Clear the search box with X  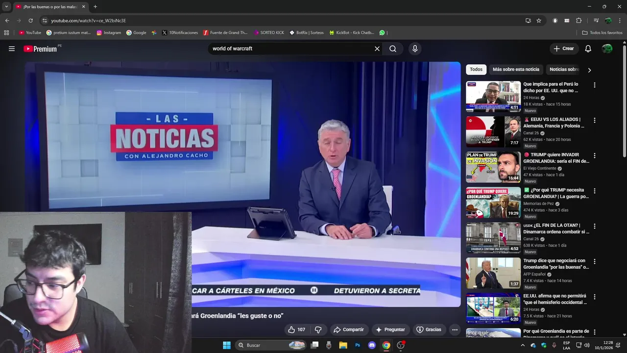(x=377, y=49)
